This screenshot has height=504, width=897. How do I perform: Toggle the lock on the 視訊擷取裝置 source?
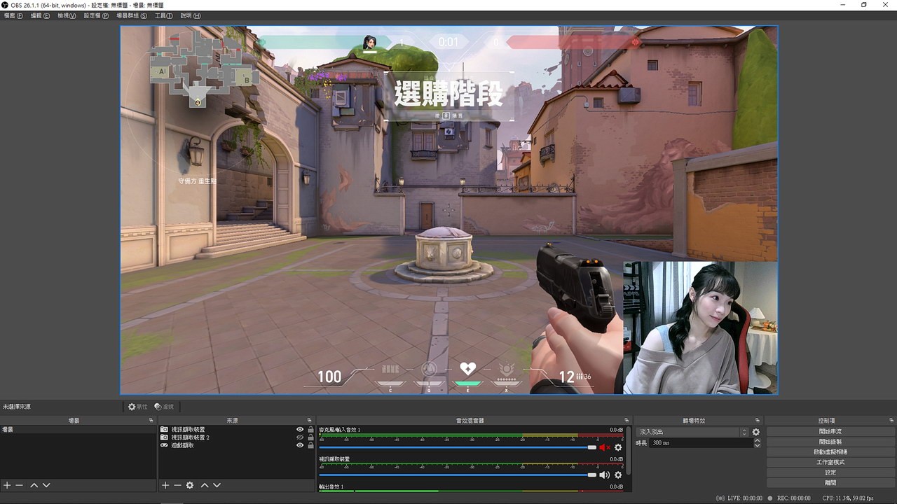(310, 429)
